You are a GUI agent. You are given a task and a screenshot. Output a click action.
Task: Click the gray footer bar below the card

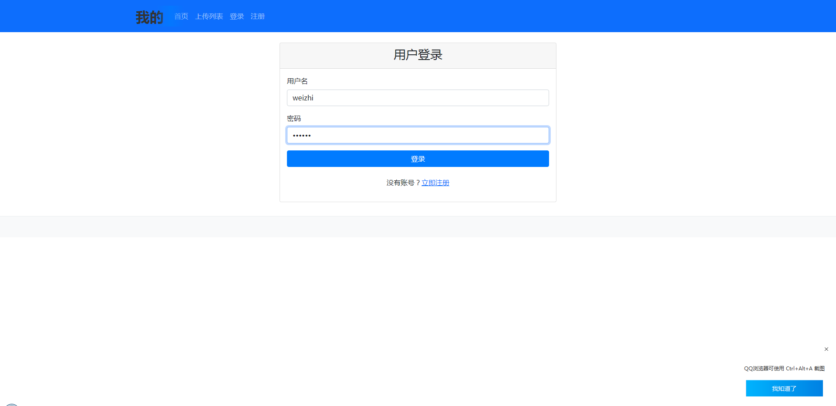point(418,226)
